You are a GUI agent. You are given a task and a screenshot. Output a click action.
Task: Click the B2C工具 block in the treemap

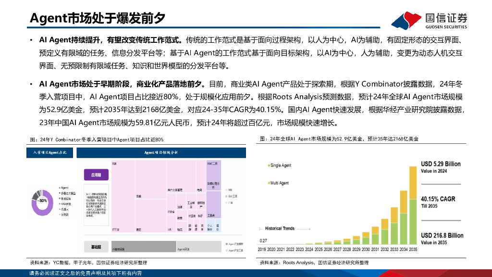[213, 165]
